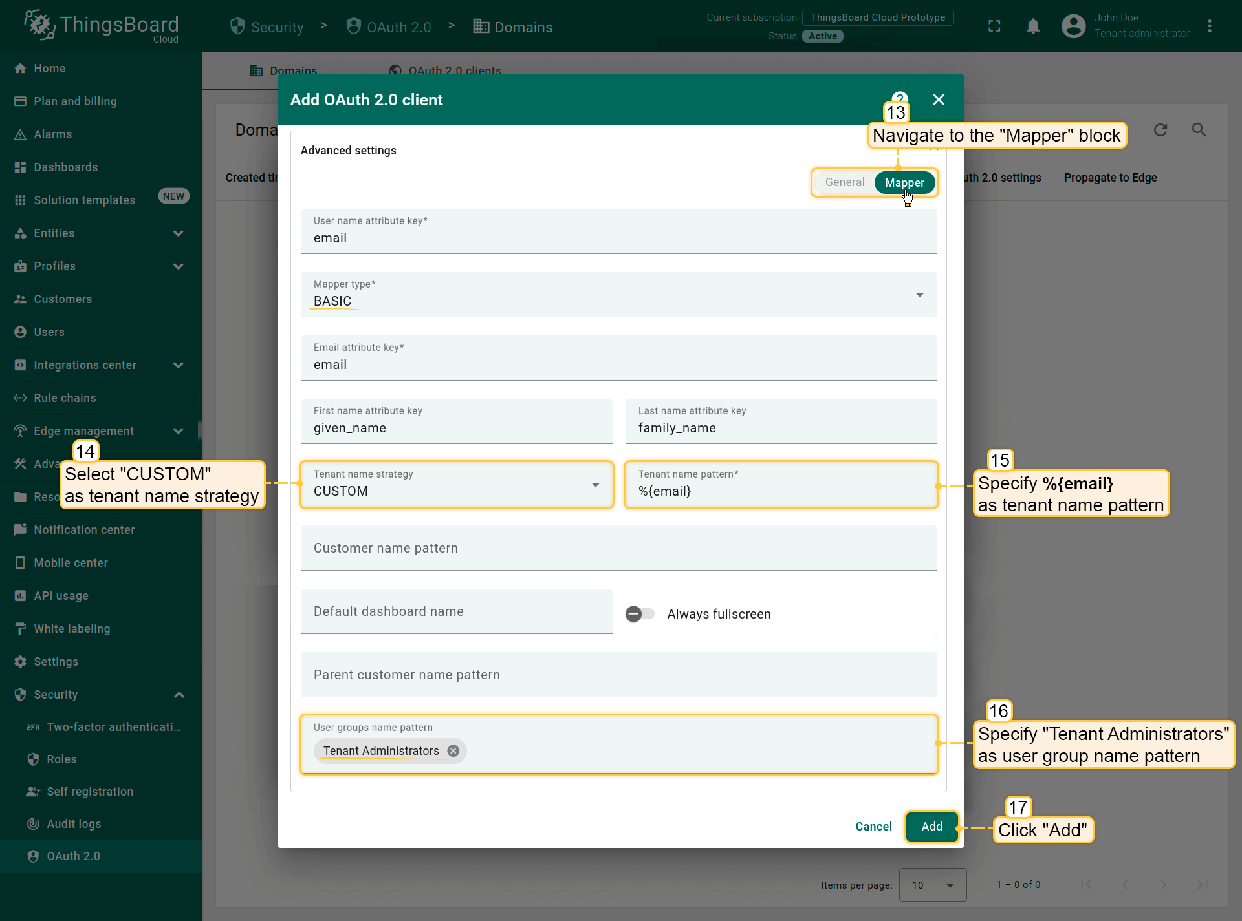The height and width of the screenshot is (921, 1242).
Task: Remove the Tenant Administrators chip
Action: point(453,751)
